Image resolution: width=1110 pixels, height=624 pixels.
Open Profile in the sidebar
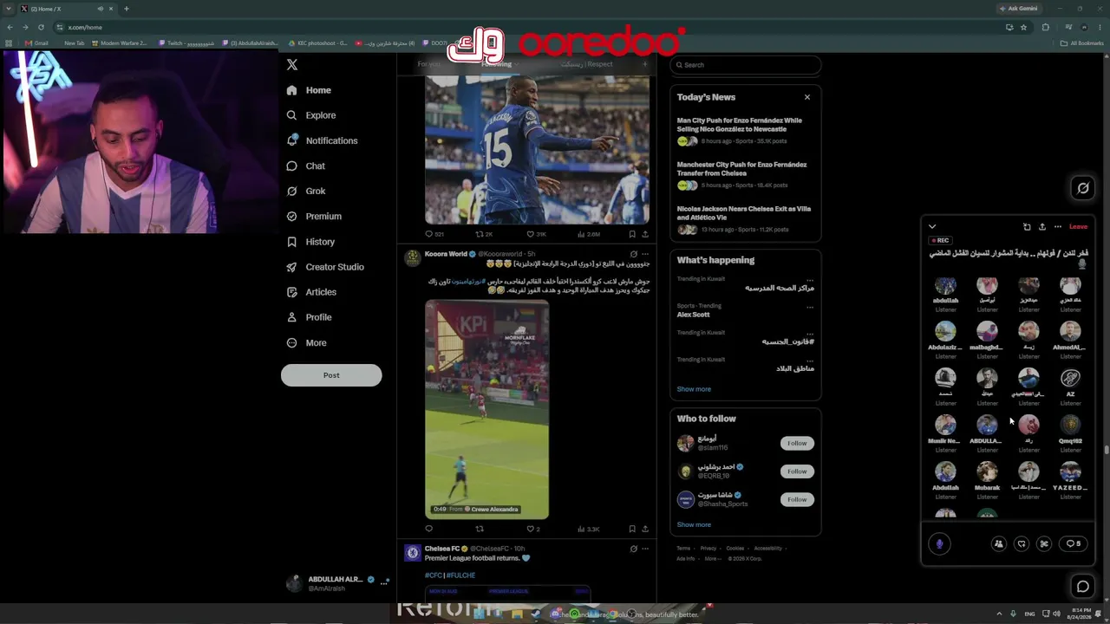308,317
